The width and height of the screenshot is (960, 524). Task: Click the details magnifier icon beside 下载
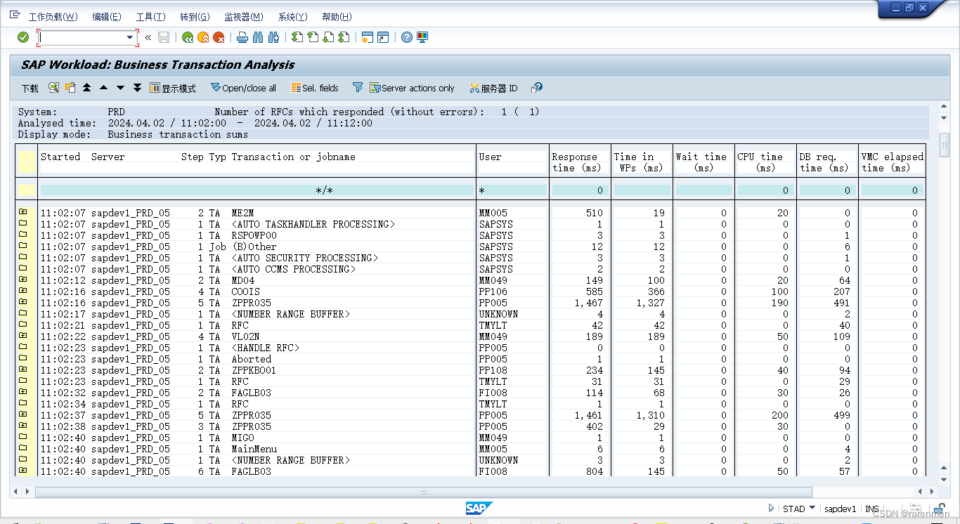tap(53, 88)
